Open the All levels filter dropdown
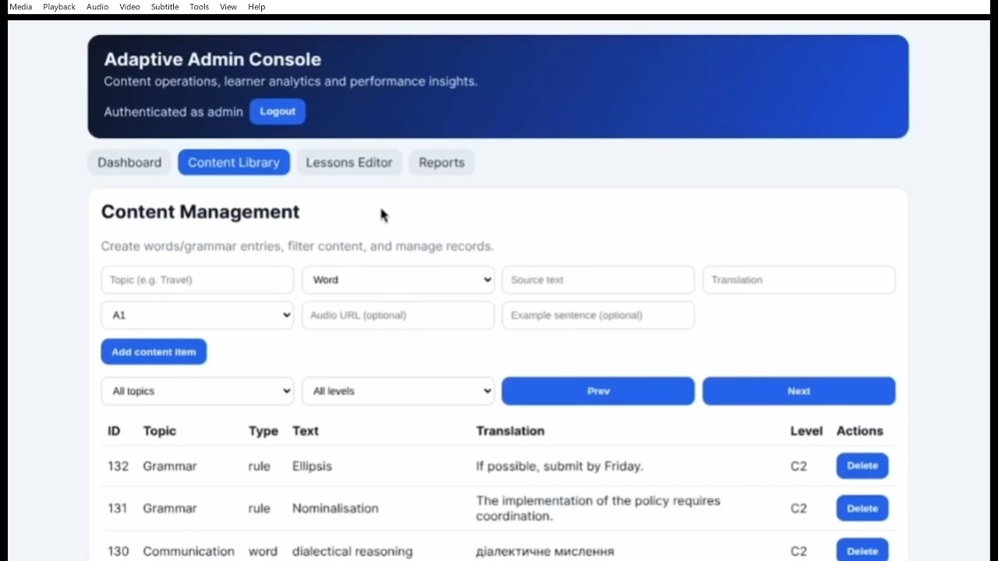Screen dimensions: 998x561 tap(398, 391)
